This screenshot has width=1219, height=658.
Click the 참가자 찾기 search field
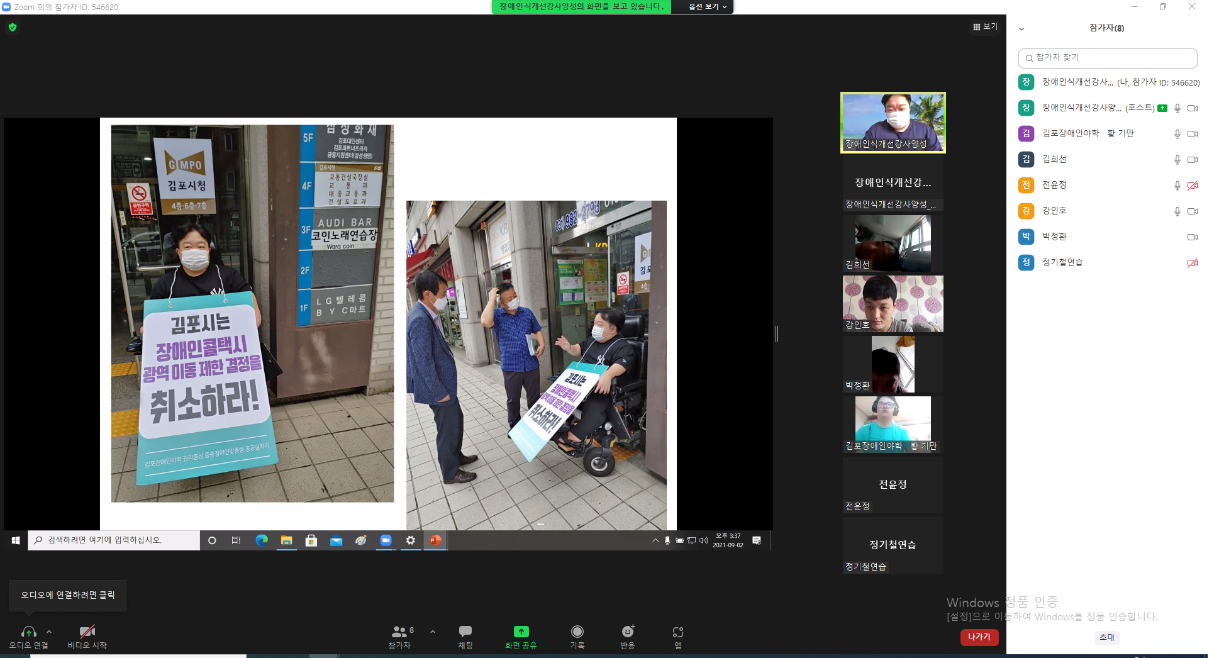coord(1107,58)
